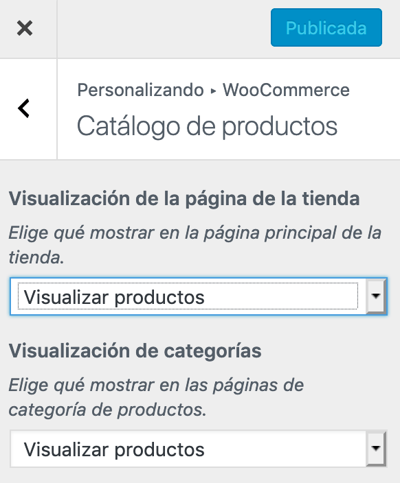The height and width of the screenshot is (483, 400).
Task: Open the category display dropdown
Action: tap(199, 449)
